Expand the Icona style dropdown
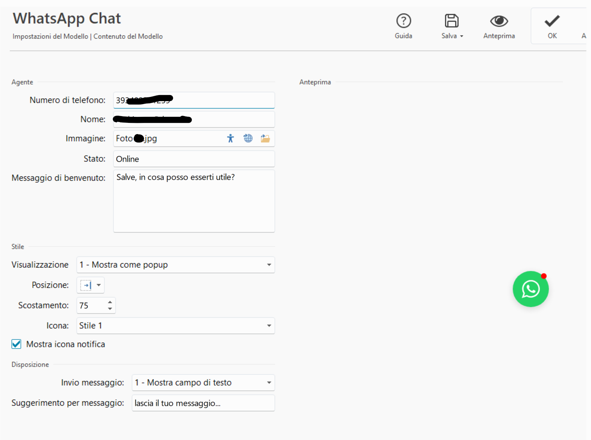591x440 pixels. click(269, 326)
